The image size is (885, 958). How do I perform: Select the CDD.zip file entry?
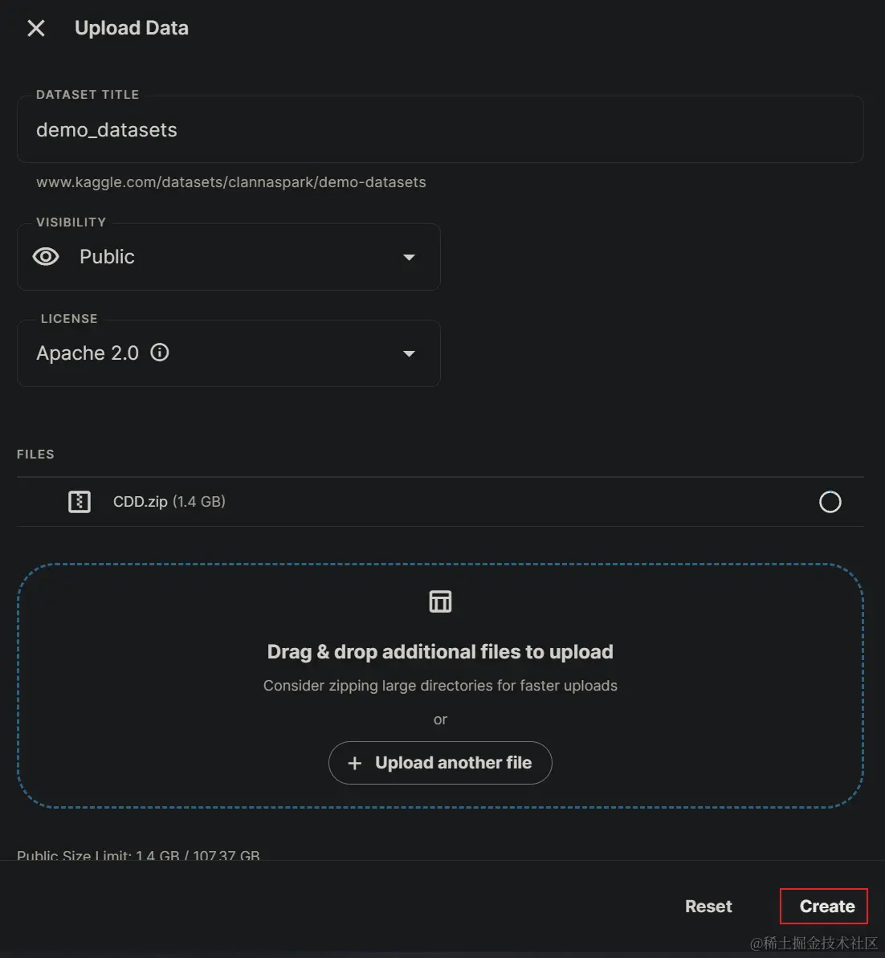pos(169,501)
